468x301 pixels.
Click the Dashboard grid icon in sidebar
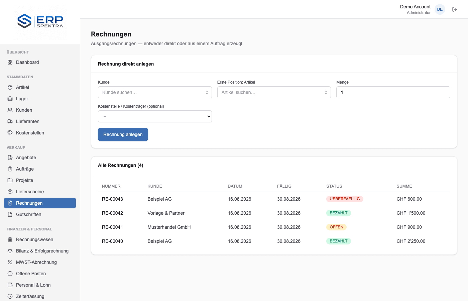click(x=10, y=62)
